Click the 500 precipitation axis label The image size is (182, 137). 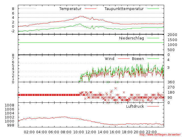[171, 50]
